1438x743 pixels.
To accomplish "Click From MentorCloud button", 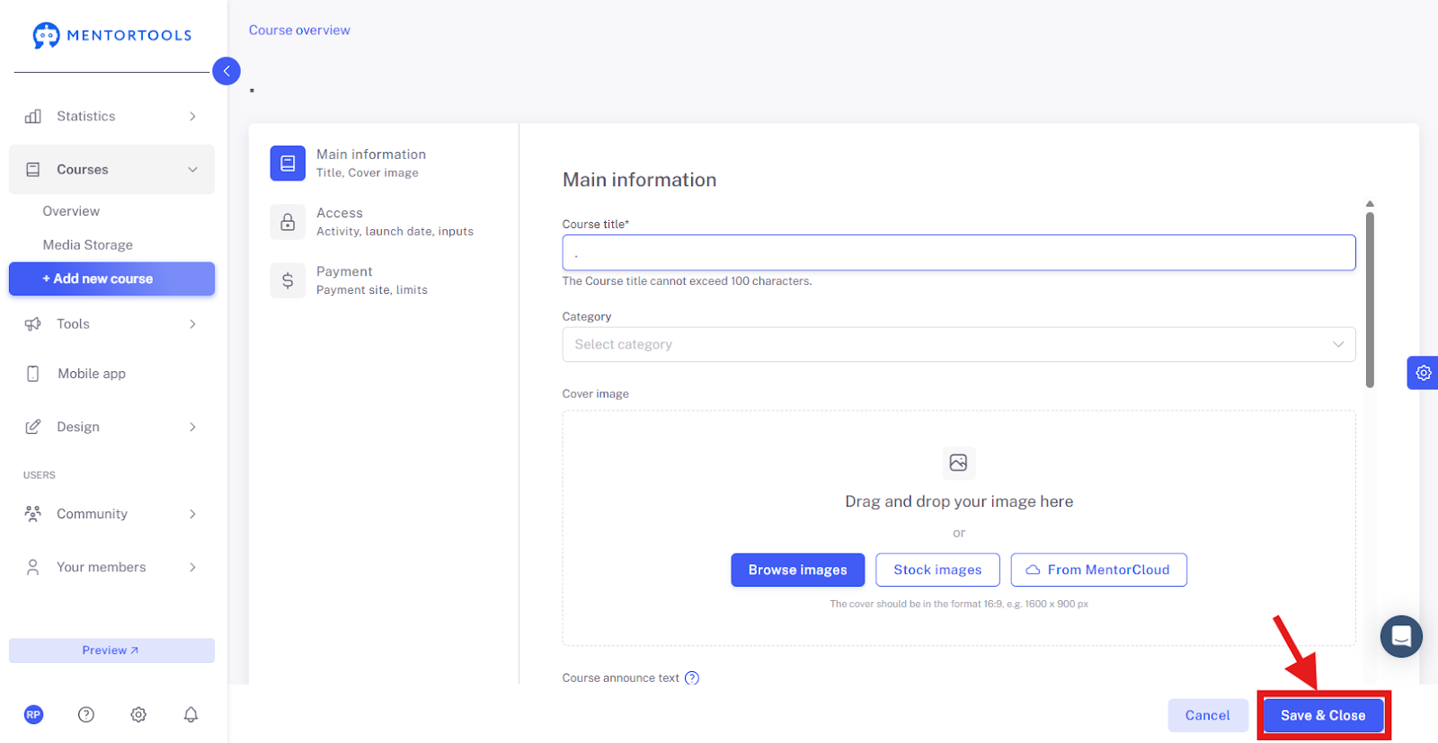I will [x=1098, y=570].
